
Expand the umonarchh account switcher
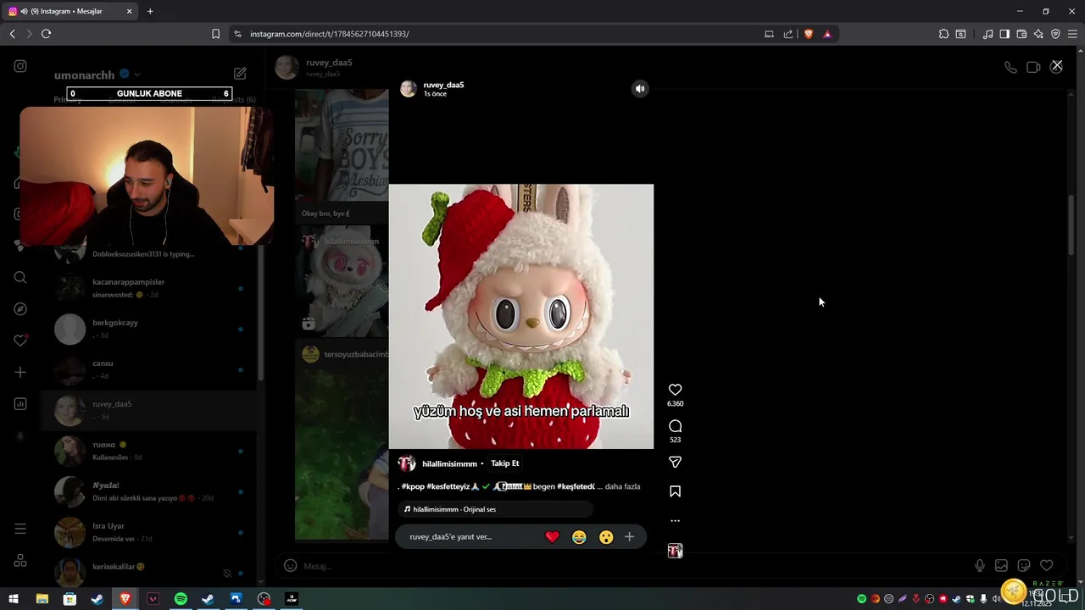(137, 75)
